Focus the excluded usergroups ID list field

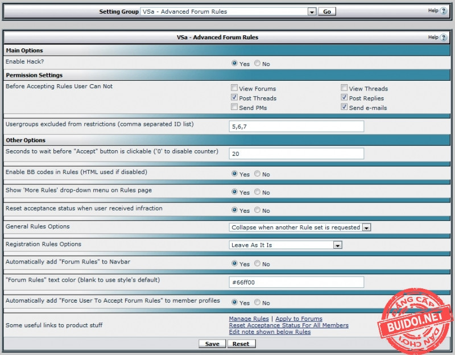296,126
